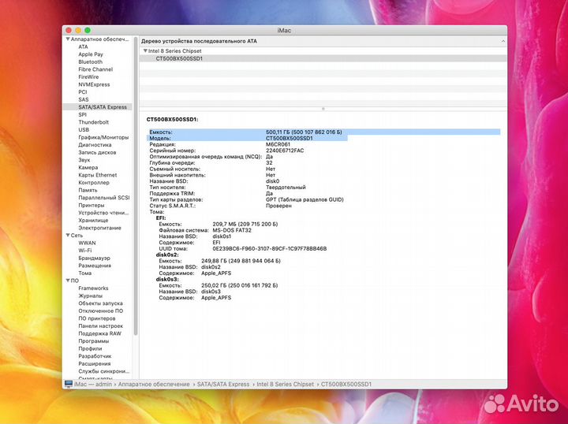Select Журналы in the sidebar
The image size is (568, 424).
(90, 296)
